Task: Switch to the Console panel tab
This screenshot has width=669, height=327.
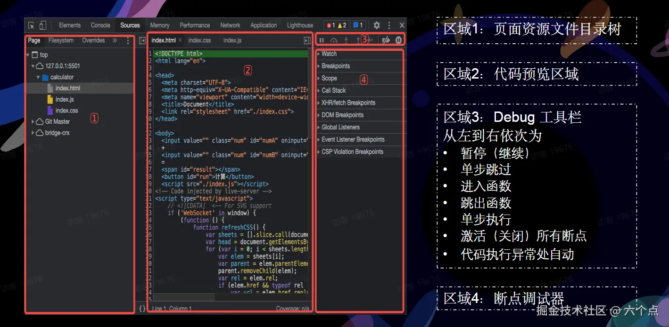Action: pyautogui.click(x=100, y=25)
